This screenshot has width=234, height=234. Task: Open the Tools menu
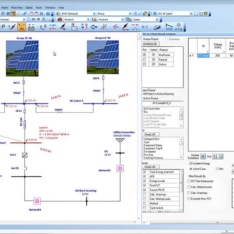tap(39, 7)
